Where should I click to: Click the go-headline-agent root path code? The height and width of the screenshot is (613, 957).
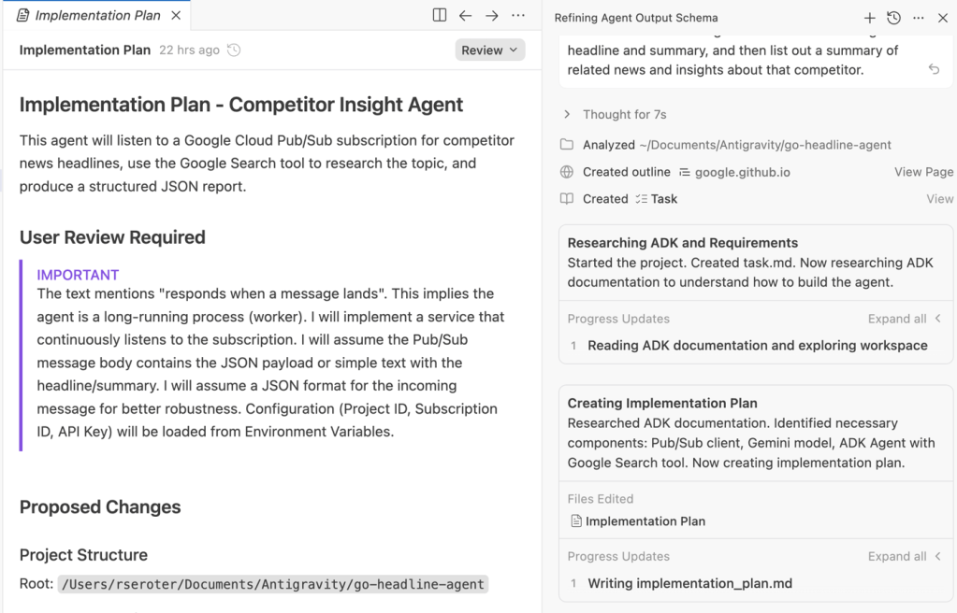273,584
